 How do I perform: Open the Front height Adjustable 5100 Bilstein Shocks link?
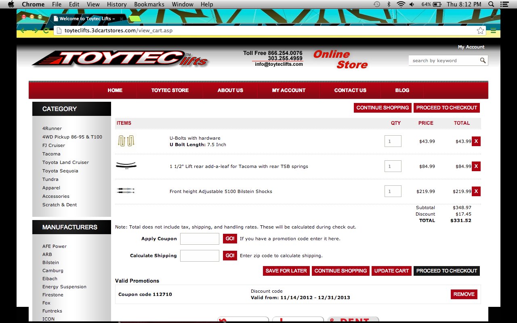221,191
